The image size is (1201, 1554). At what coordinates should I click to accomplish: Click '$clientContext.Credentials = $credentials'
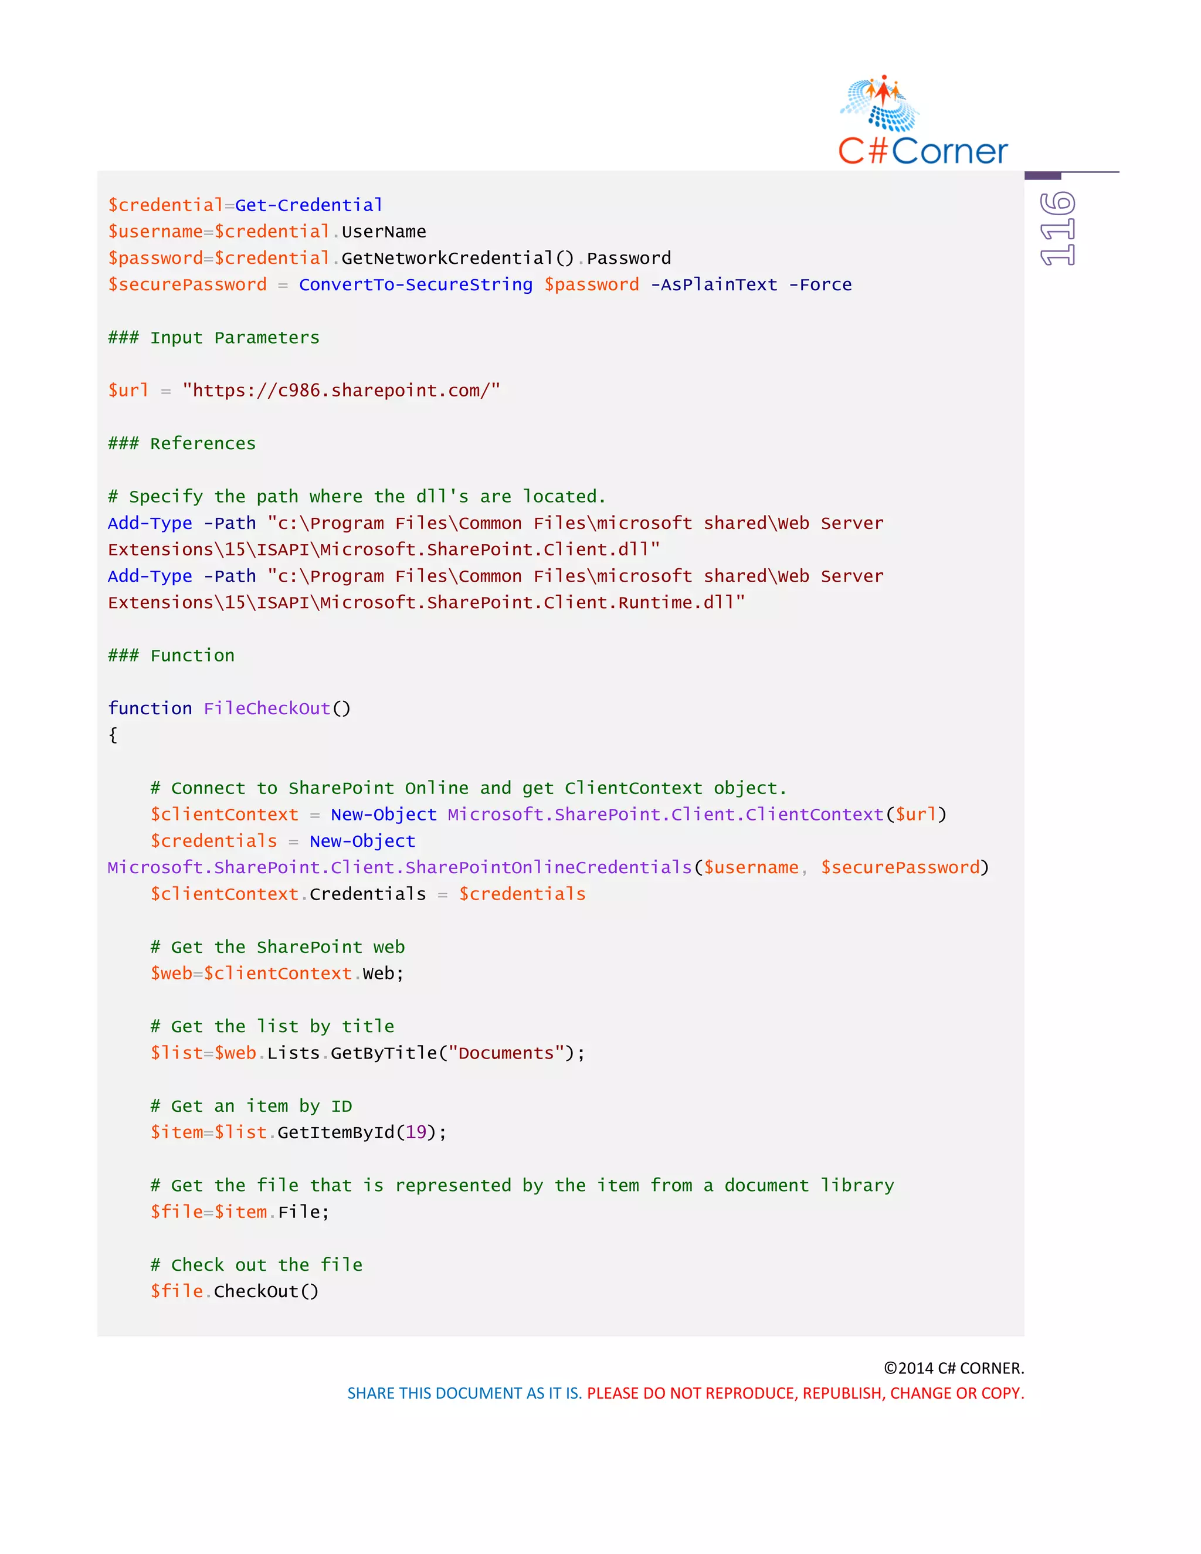[x=368, y=894]
